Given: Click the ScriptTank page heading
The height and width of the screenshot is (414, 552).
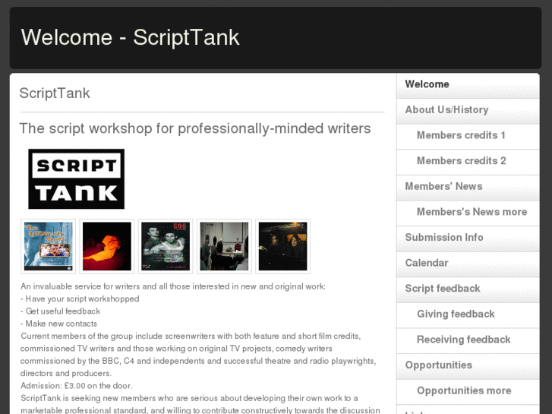Looking at the screenshot, I should [x=55, y=93].
